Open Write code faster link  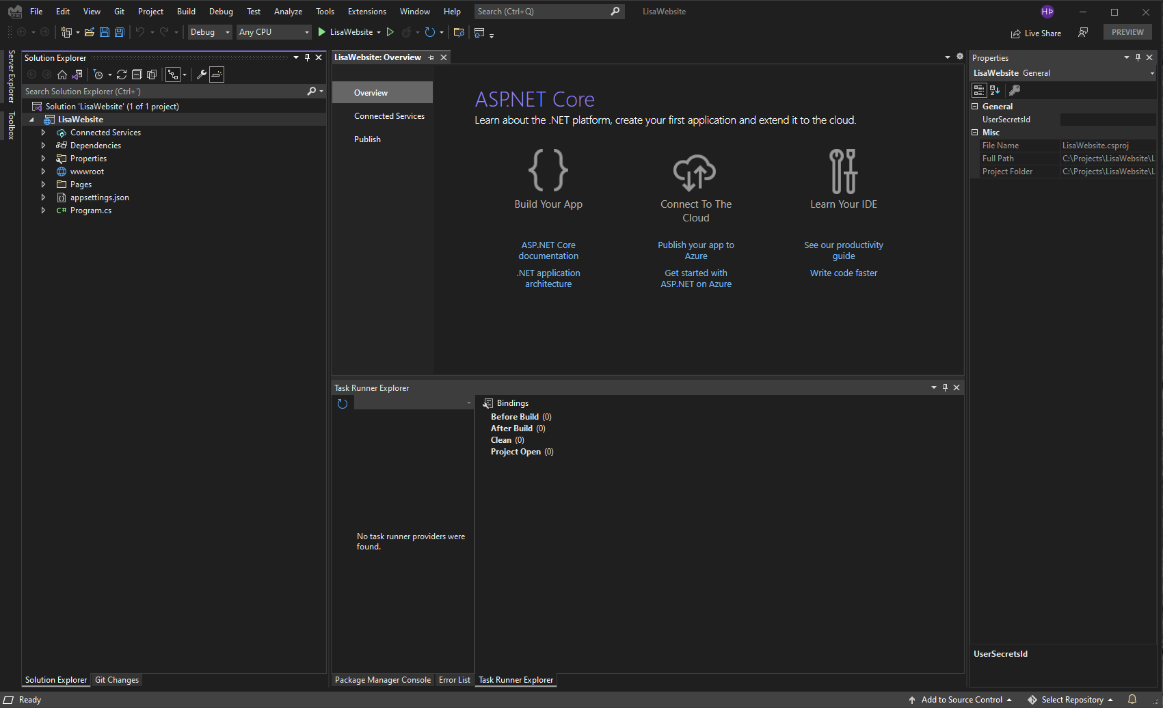tap(844, 273)
